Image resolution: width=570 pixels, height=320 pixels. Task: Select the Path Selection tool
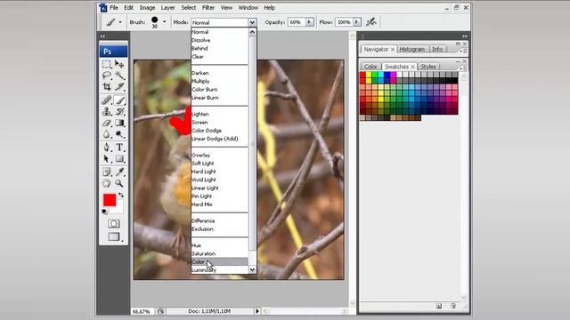pos(107,159)
